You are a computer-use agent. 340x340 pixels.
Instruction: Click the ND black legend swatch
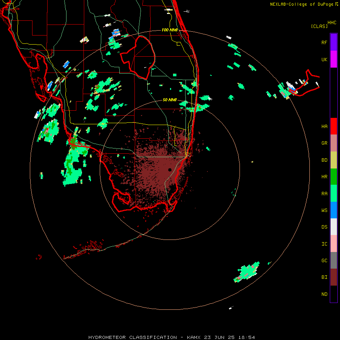[x=334, y=294]
